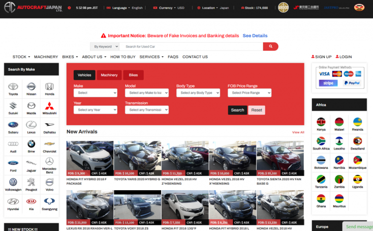Open the HOW TO BUY menu item
Viewport: 373px width, 231px height.
[x=123, y=57]
